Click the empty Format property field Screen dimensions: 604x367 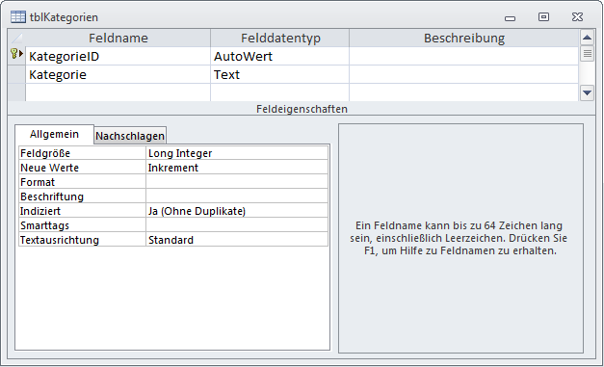[237, 182]
